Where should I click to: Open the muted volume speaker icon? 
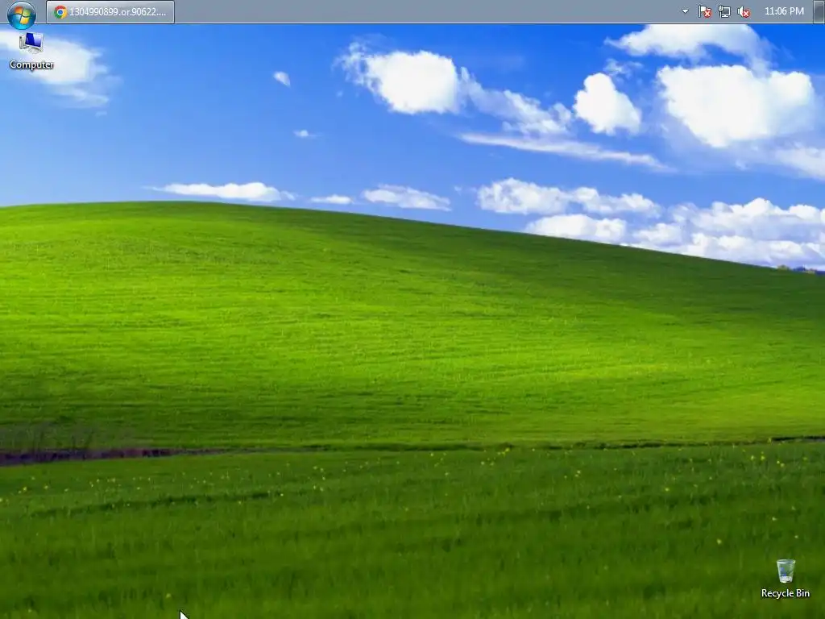point(744,11)
